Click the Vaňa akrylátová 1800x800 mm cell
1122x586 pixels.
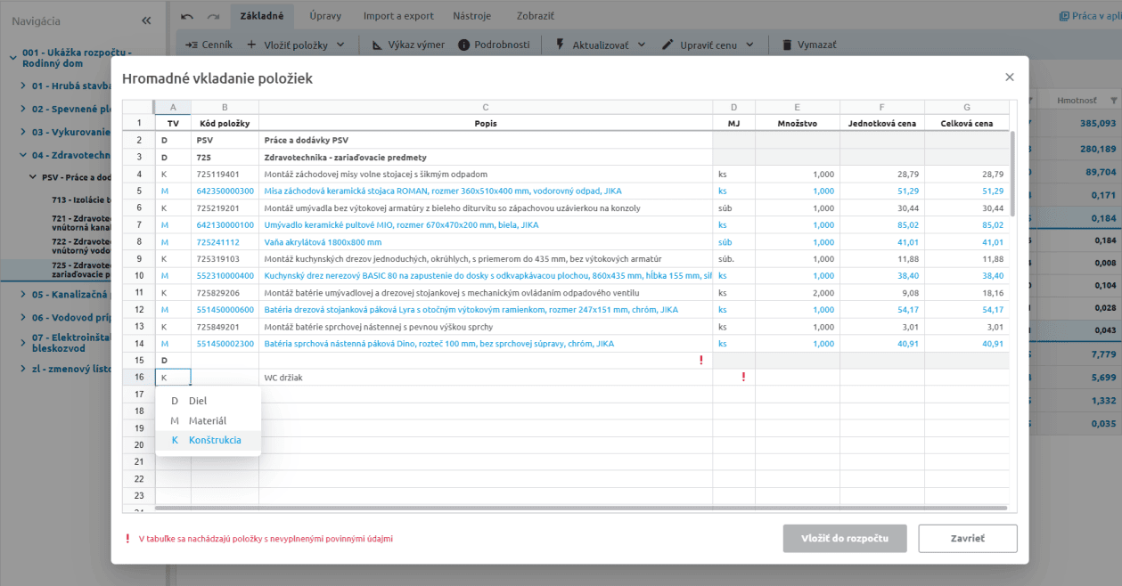486,242
